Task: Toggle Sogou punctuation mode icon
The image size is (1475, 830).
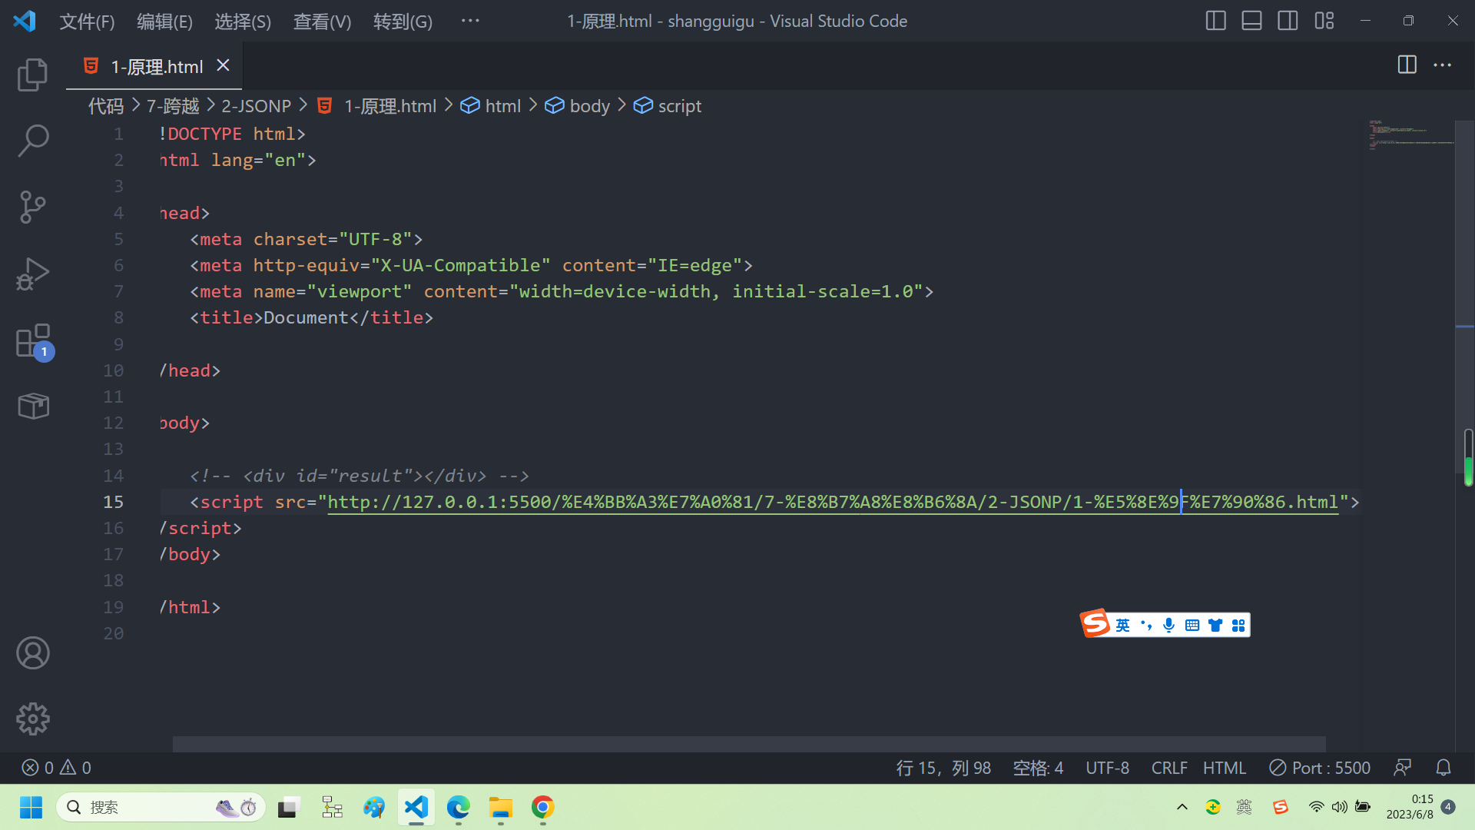Action: pos(1146,626)
